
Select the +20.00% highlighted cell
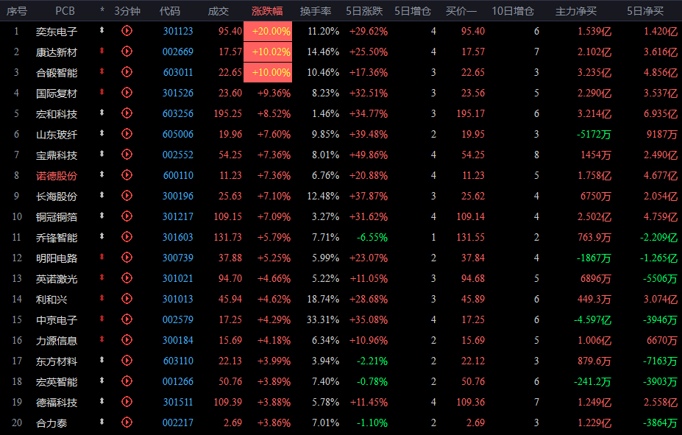(x=268, y=32)
